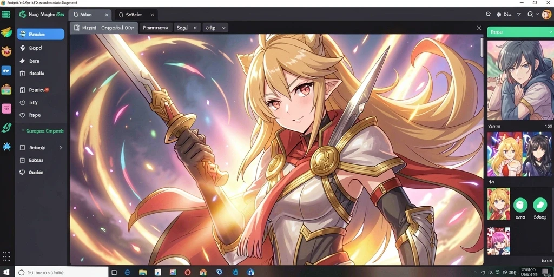The width and height of the screenshot is (554, 277).
Task: Click the first round green button beside thumbnail
Action: [520, 205]
